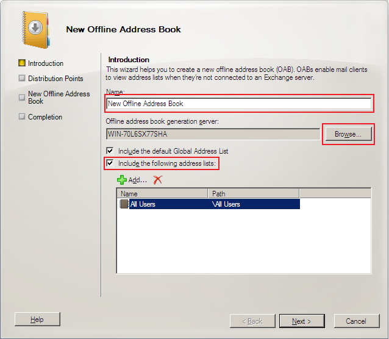This screenshot has width=389, height=339.
Task: Click the green plus Add icon
Action: coord(121,180)
